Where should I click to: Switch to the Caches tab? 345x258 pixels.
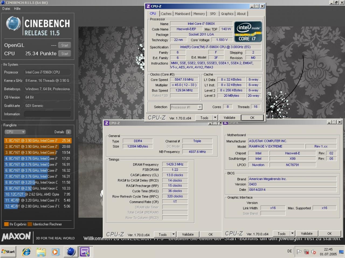[166, 14]
